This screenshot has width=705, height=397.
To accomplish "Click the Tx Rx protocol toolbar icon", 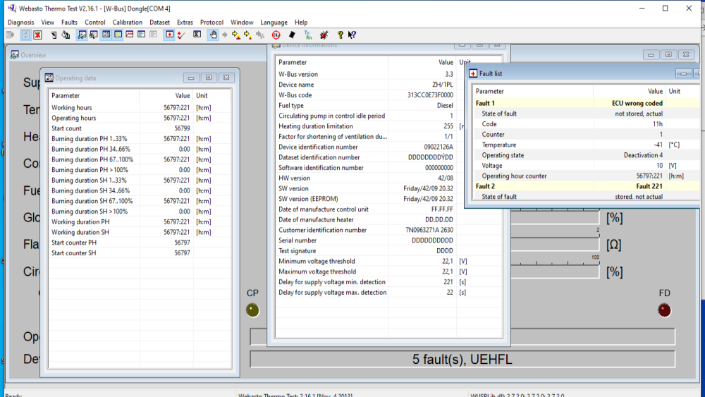I will coord(308,35).
